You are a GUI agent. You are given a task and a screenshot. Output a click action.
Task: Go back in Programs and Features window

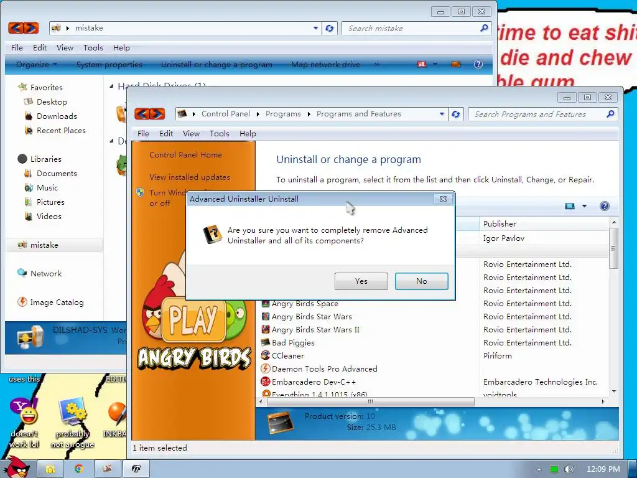point(142,114)
